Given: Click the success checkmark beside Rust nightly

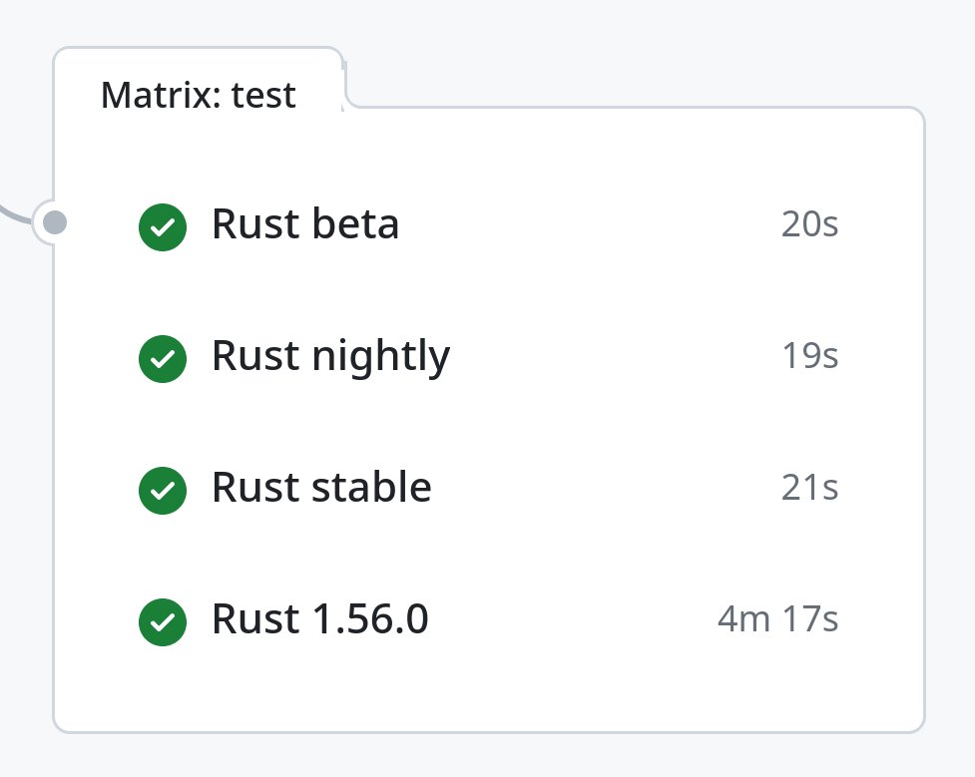Looking at the screenshot, I should 163,358.
